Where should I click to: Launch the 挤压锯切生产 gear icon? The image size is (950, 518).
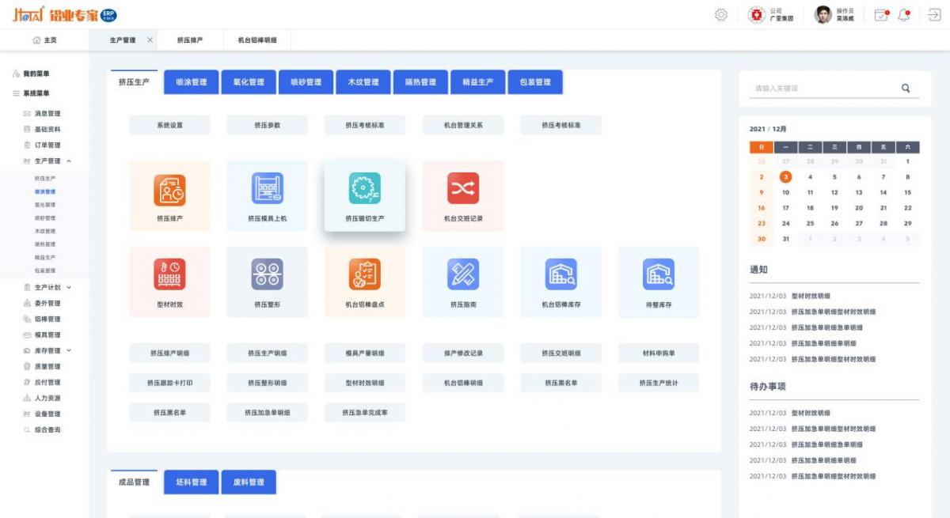(365, 188)
